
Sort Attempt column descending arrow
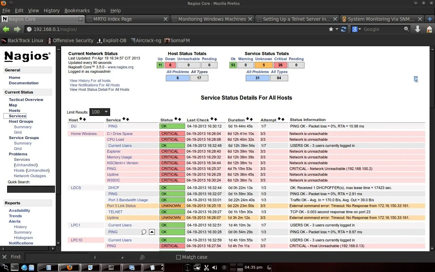(x=283, y=119)
